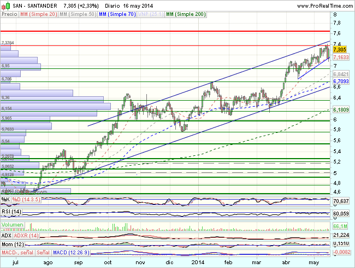Select the red 7,1633 price axis label
Viewport: 355px width, 268px height.
click(341, 57)
